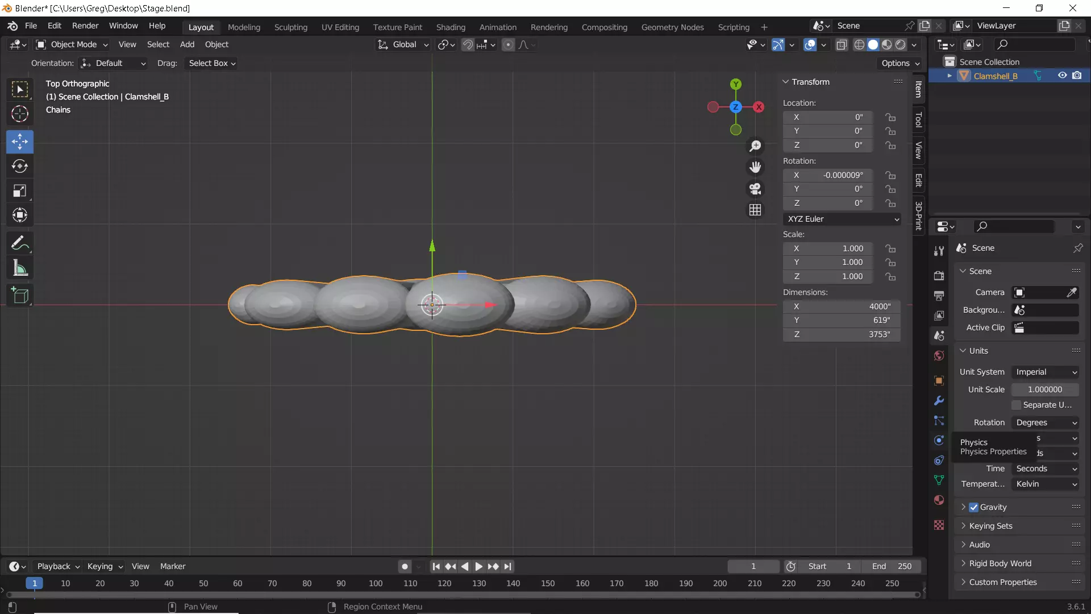
Task: Switch to the Shading workspace tab
Action: pos(451,27)
